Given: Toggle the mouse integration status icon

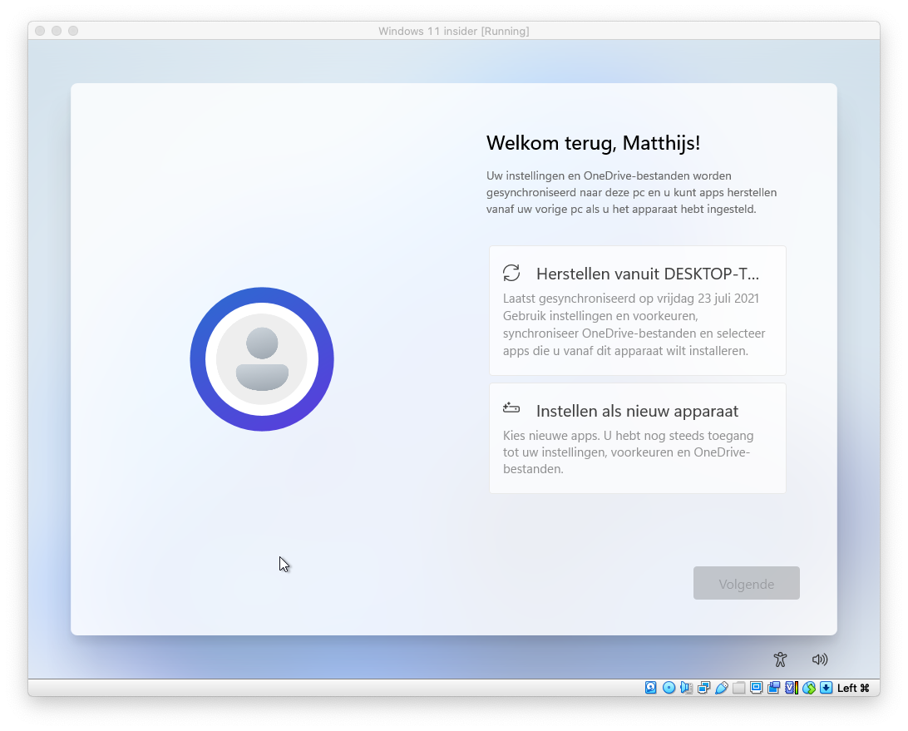Looking at the screenshot, I should (x=808, y=688).
